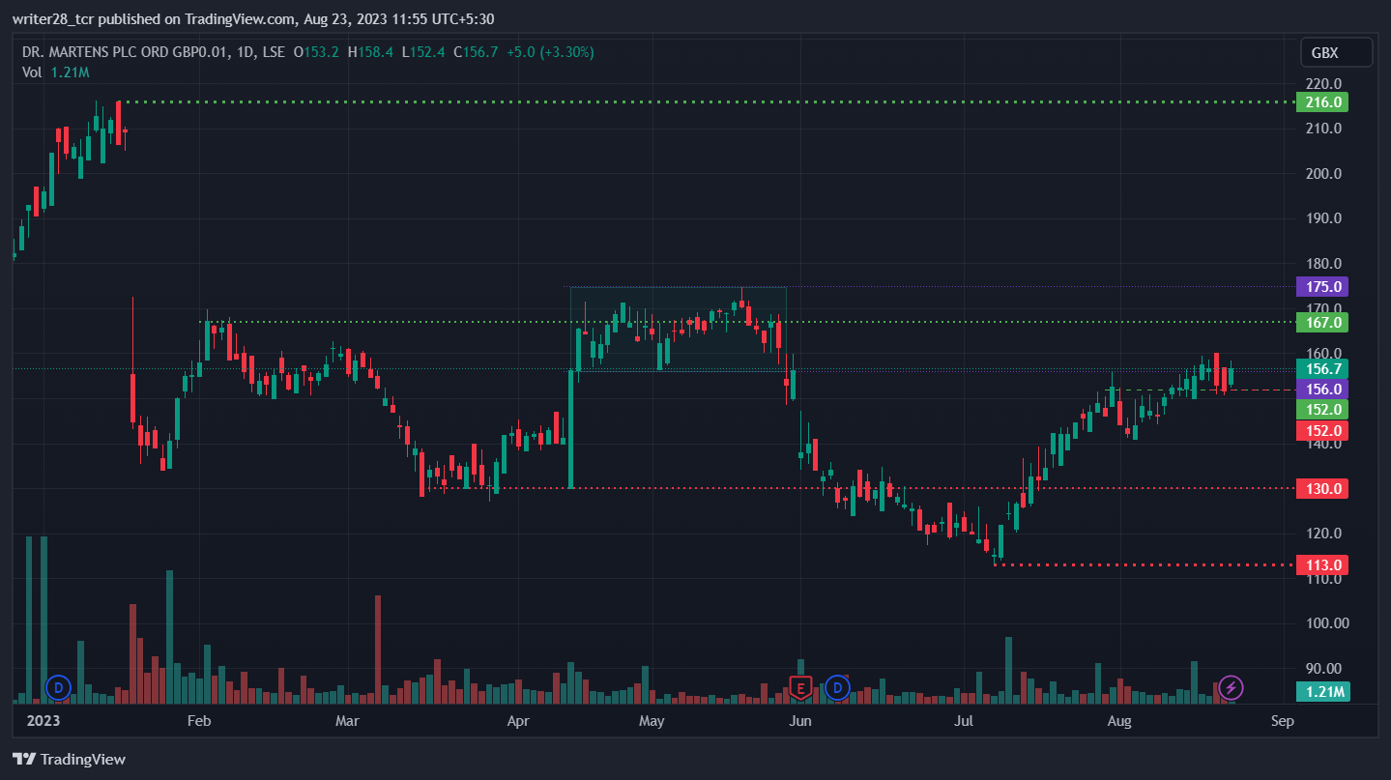Select the 130.0 red support label
This screenshot has height=780, width=1391.
(1323, 489)
